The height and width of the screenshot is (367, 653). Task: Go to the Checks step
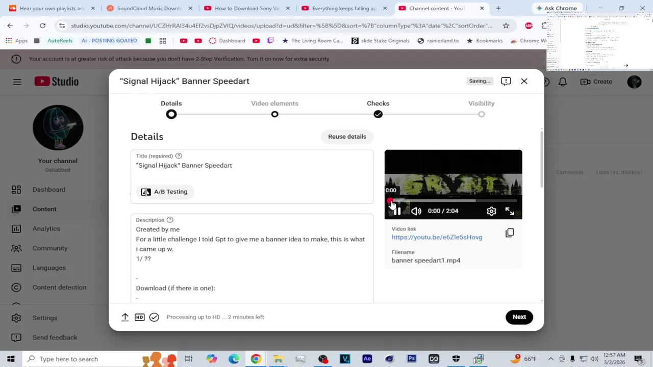(378, 109)
